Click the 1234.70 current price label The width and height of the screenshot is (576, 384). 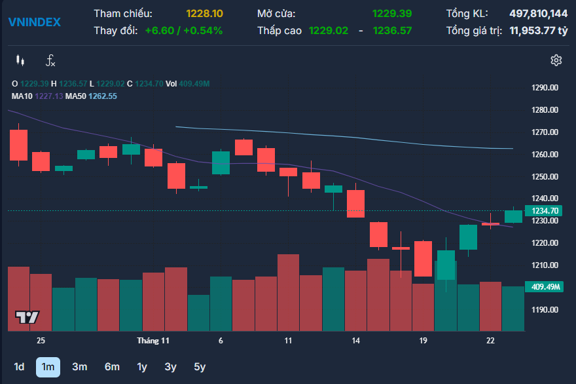(545, 210)
